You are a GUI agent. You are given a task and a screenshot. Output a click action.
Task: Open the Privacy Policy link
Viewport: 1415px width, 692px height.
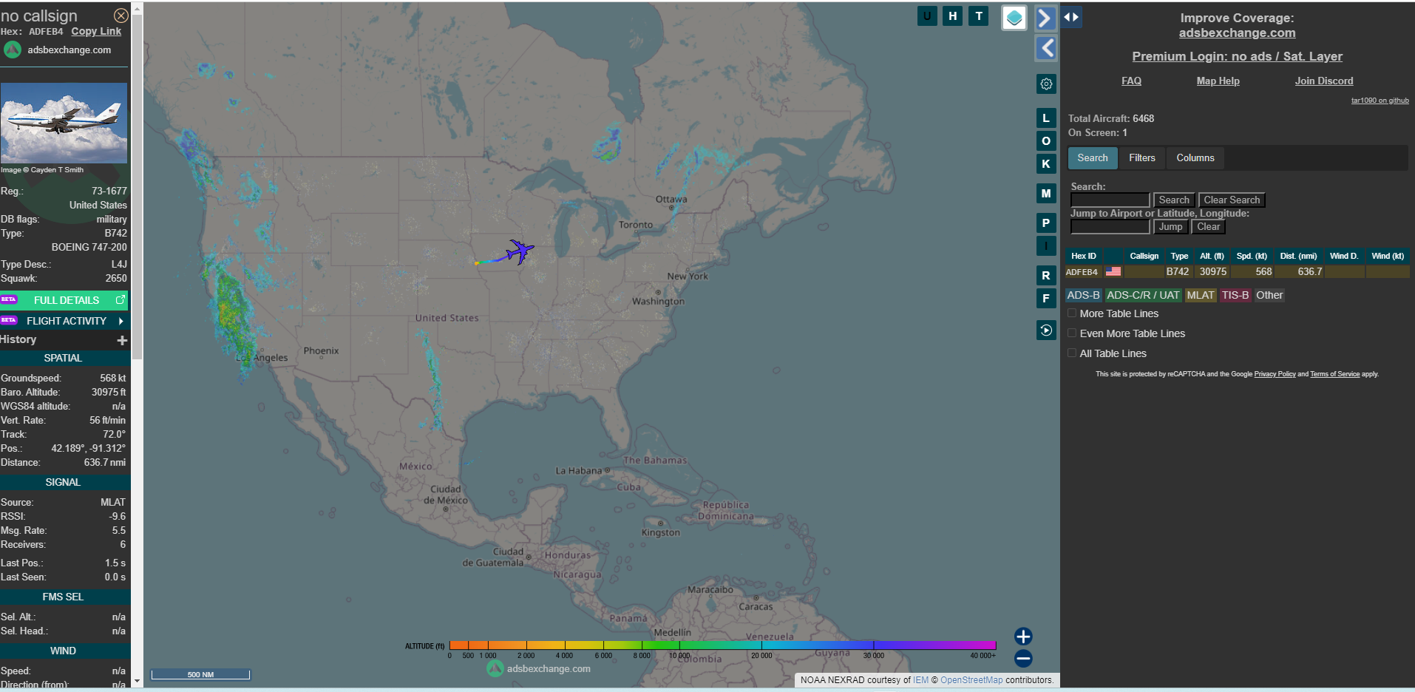coord(1275,374)
